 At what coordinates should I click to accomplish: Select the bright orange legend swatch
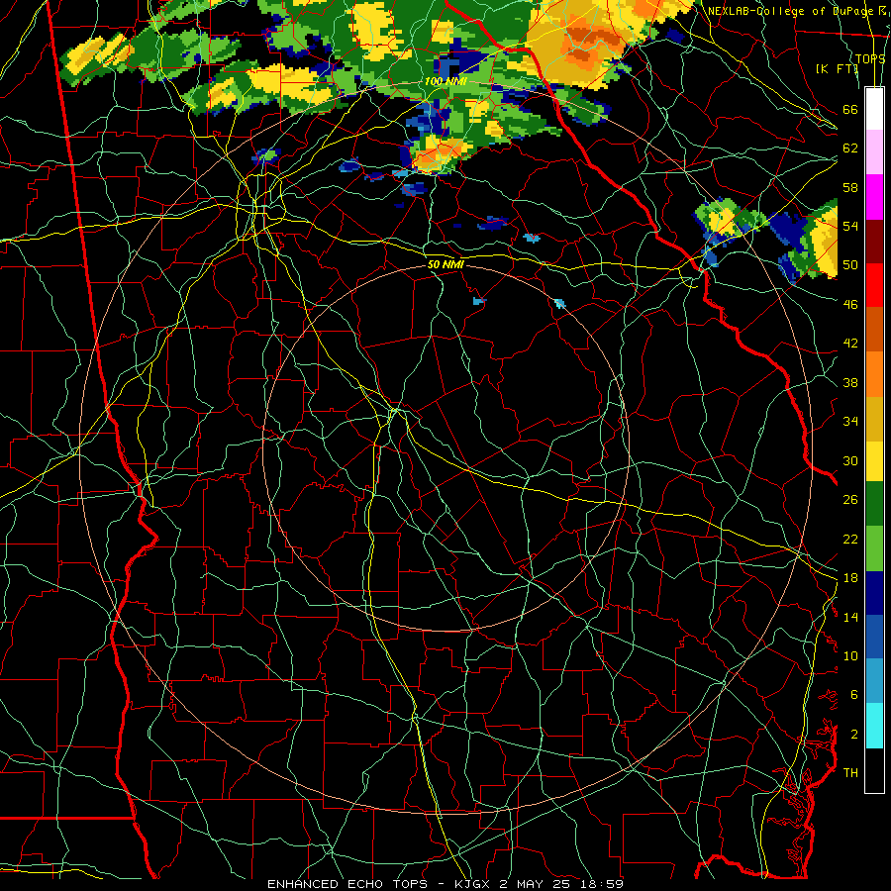pyautogui.click(x=874, y=373)
